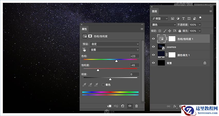Viewport: 219px width, 116px height.
Task: Click the 明度 lightness slider handle
Action: (110, 79)
